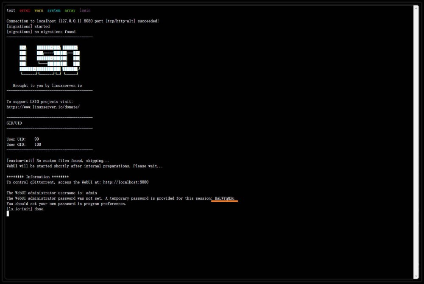Click the 'User UID: 99' line
The width and height of the screenshot is (424, 284).
tap(23, 139)
